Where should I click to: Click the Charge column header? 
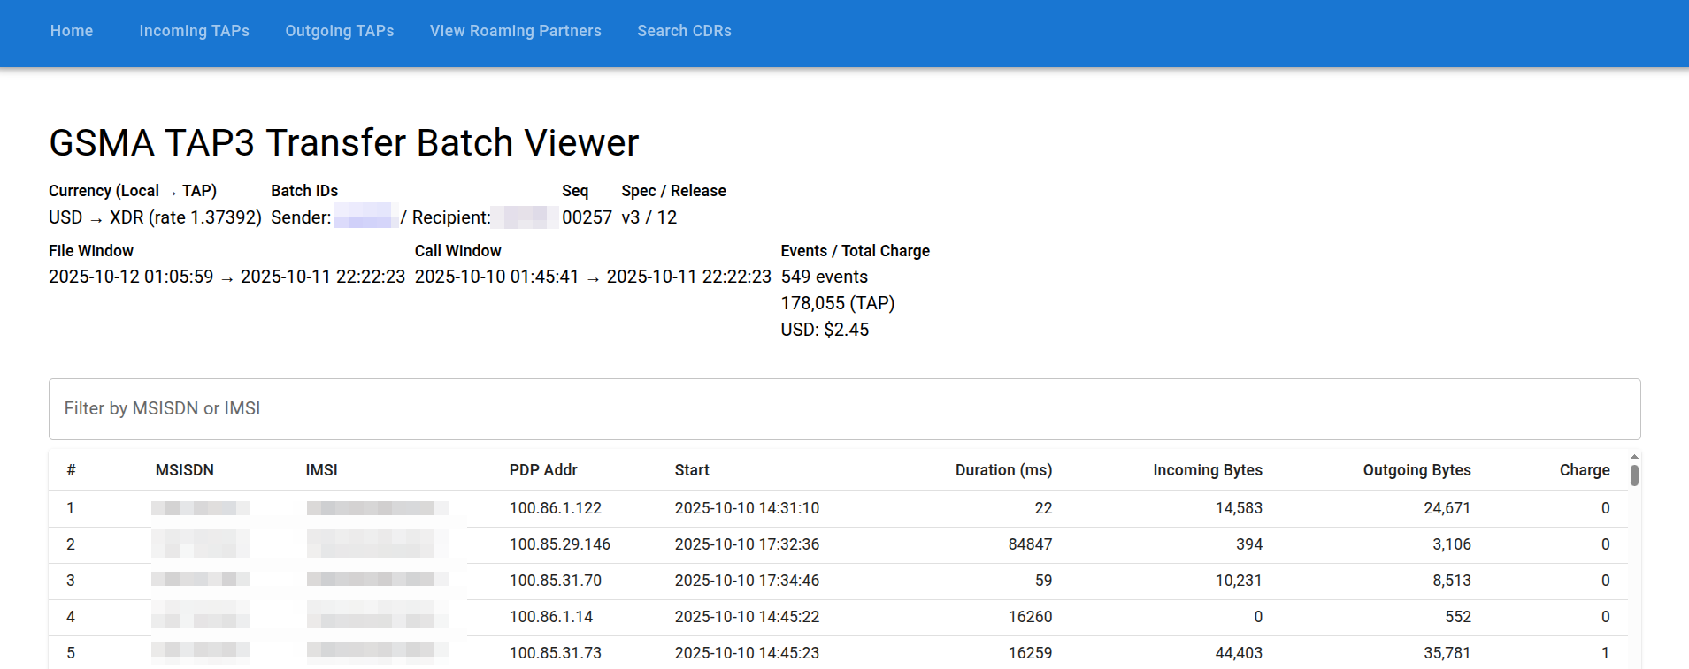tap(1584, 470)
